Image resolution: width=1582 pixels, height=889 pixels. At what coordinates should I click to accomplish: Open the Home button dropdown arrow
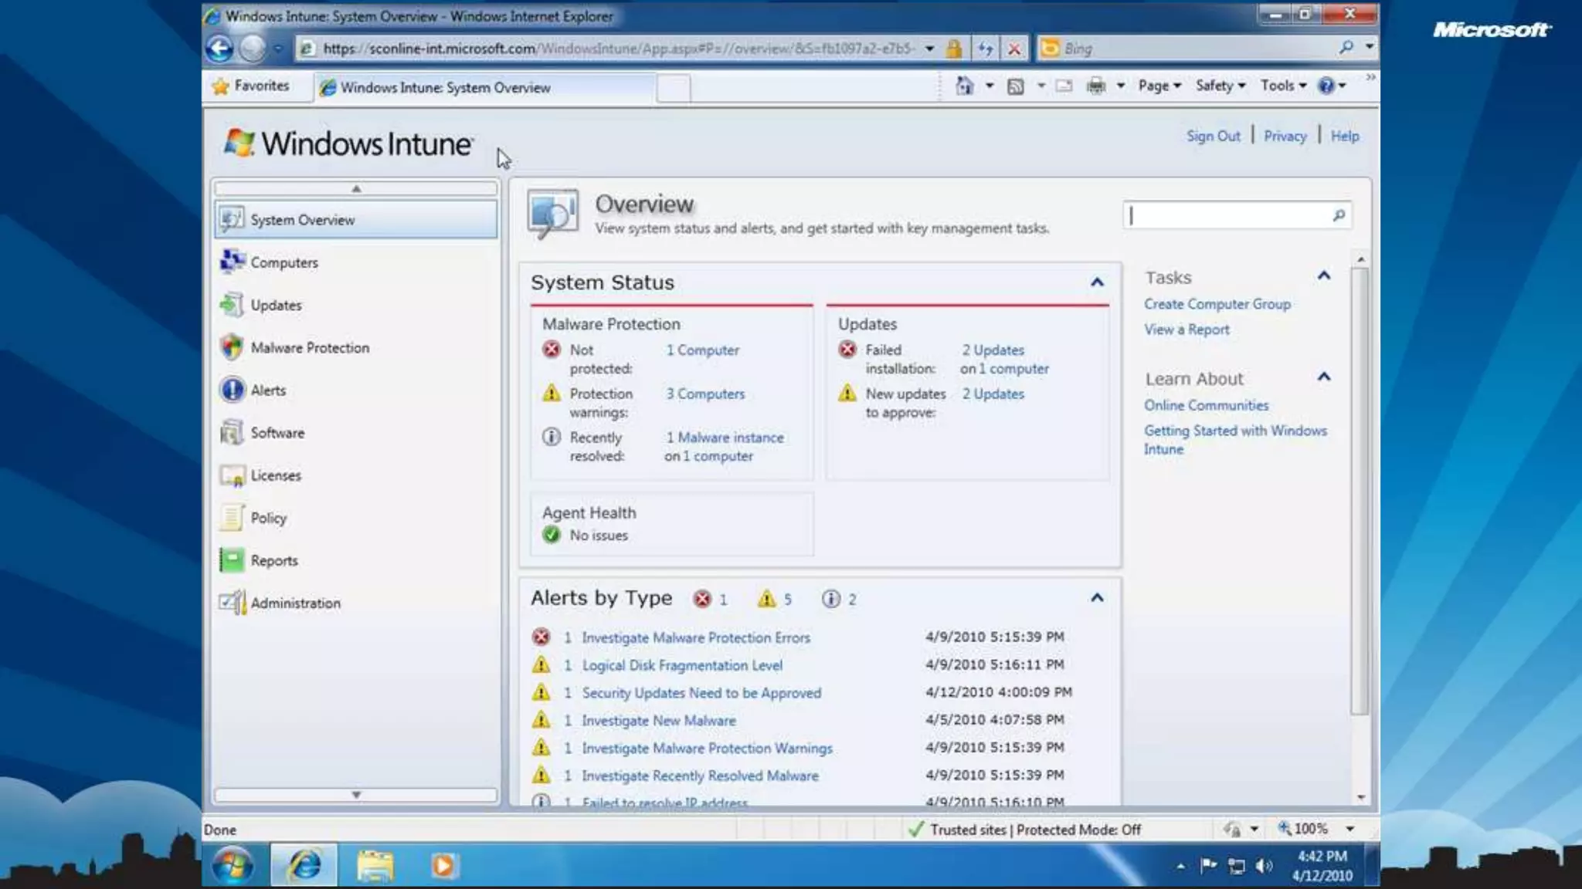pos(990,86)
